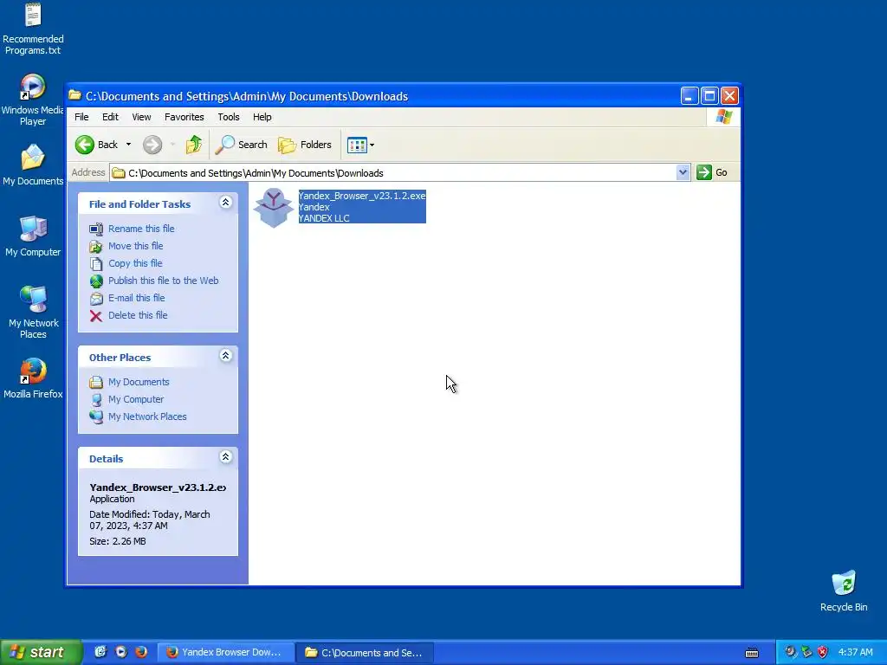Switch to Yandex Browser Download taskbar button

pyautogui.click(x=225, y=653)
